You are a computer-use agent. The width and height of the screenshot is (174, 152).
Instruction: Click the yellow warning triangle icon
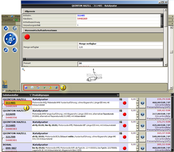(x=50, y=88)
